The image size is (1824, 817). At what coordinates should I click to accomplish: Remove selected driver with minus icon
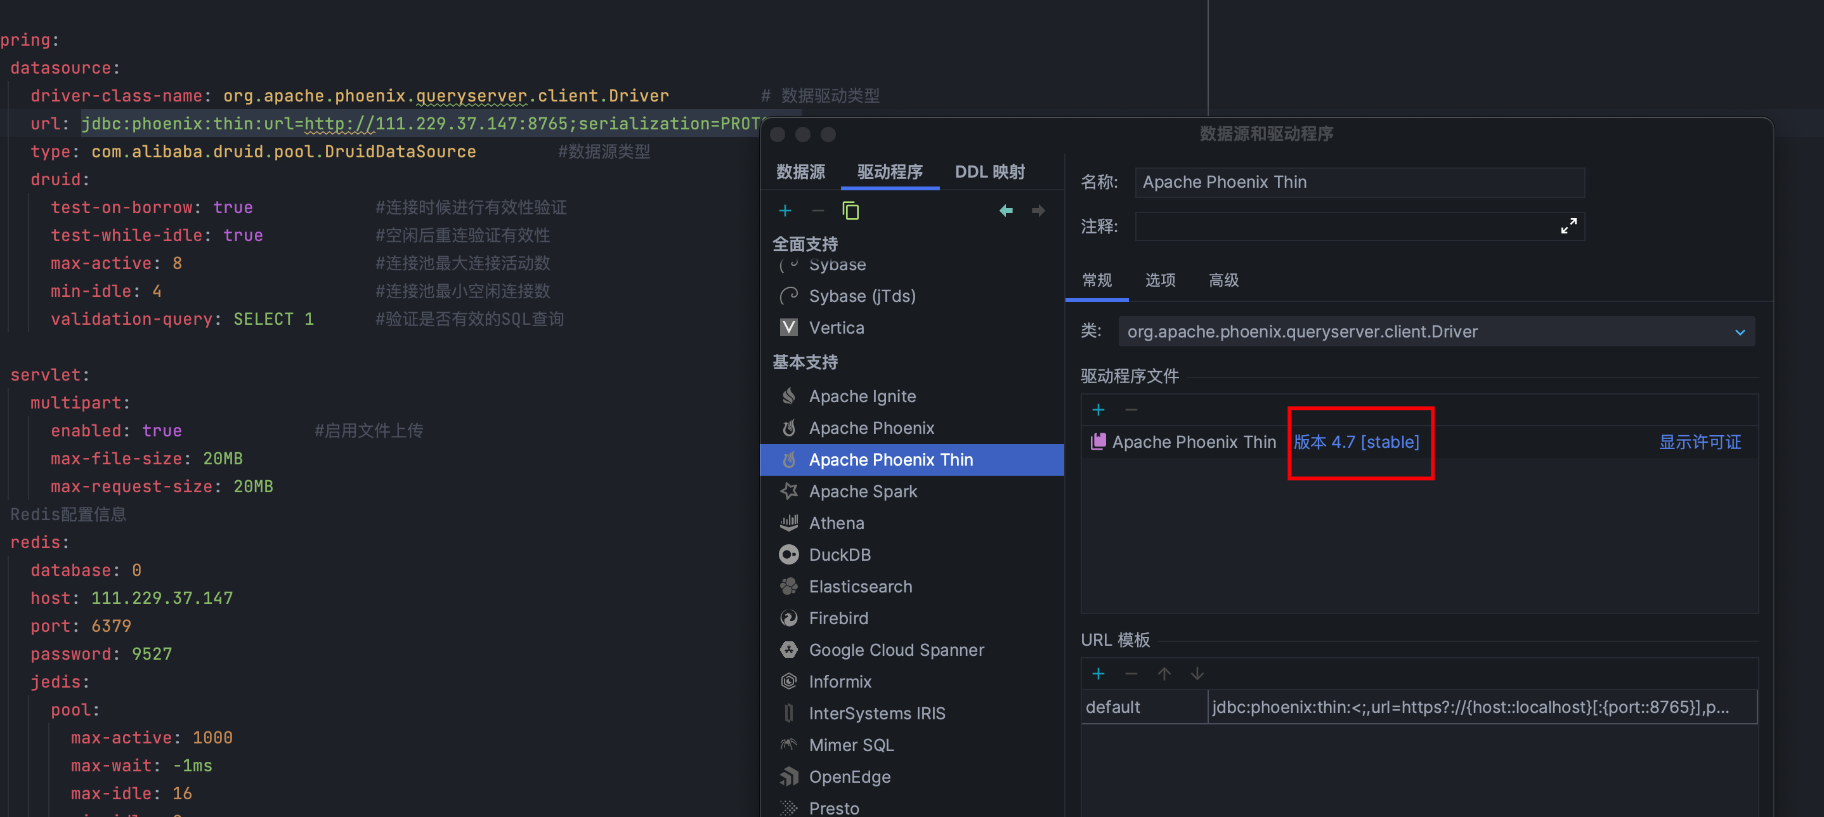tap(818, 211)
